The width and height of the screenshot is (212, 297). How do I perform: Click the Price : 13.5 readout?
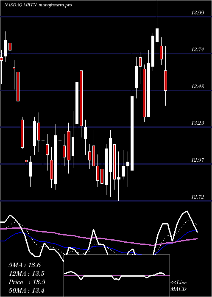click(27, 282)
